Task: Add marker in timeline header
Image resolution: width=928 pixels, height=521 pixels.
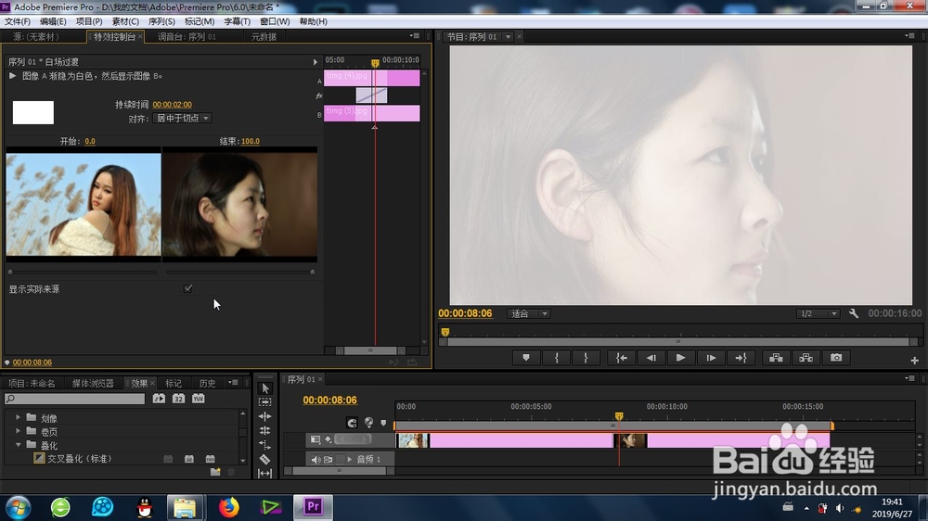Action: click(383, 422)
